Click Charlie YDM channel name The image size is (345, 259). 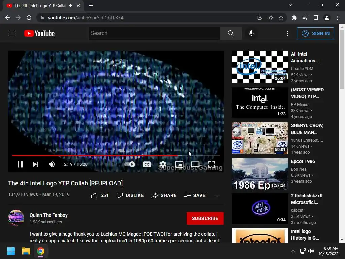302,69
